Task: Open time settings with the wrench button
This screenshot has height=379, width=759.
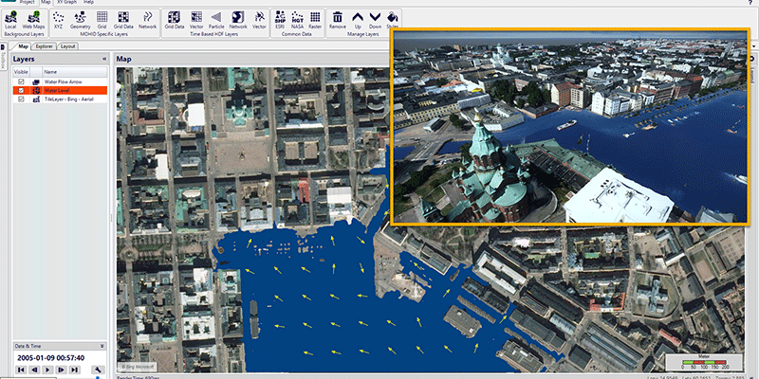Action: (99, 370)
